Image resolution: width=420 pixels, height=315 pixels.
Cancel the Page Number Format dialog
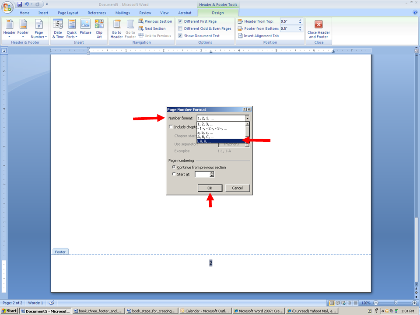(x=237, y=188)
